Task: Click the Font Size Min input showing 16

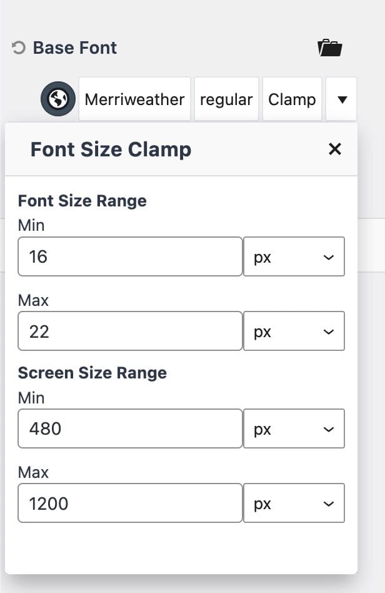Action: point(130,256)
